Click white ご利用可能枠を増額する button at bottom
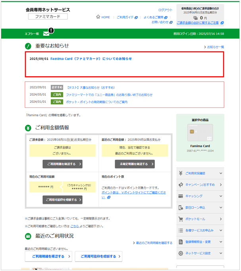The width and height of the screenshot is (241, 271). [x=98, y=256]
